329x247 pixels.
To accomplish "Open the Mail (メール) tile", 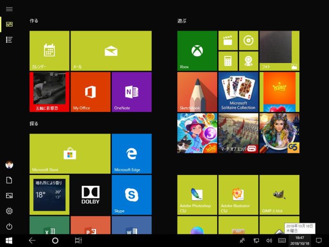I will coord(111,51).
